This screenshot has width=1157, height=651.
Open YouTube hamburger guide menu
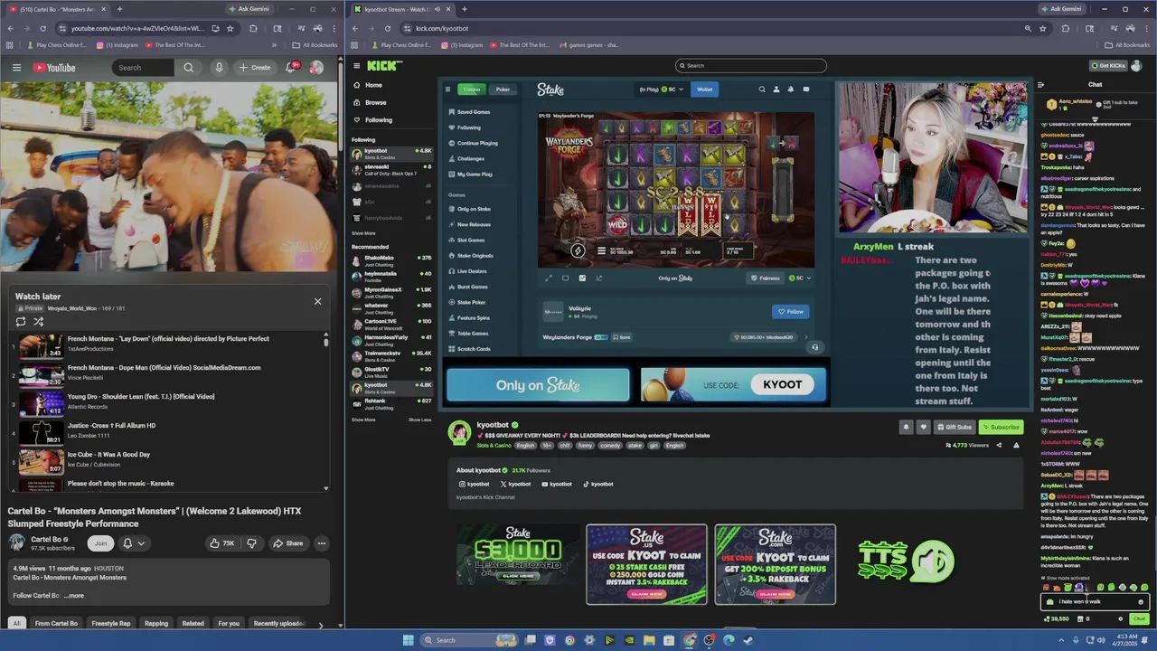click(x=16, y=68)
